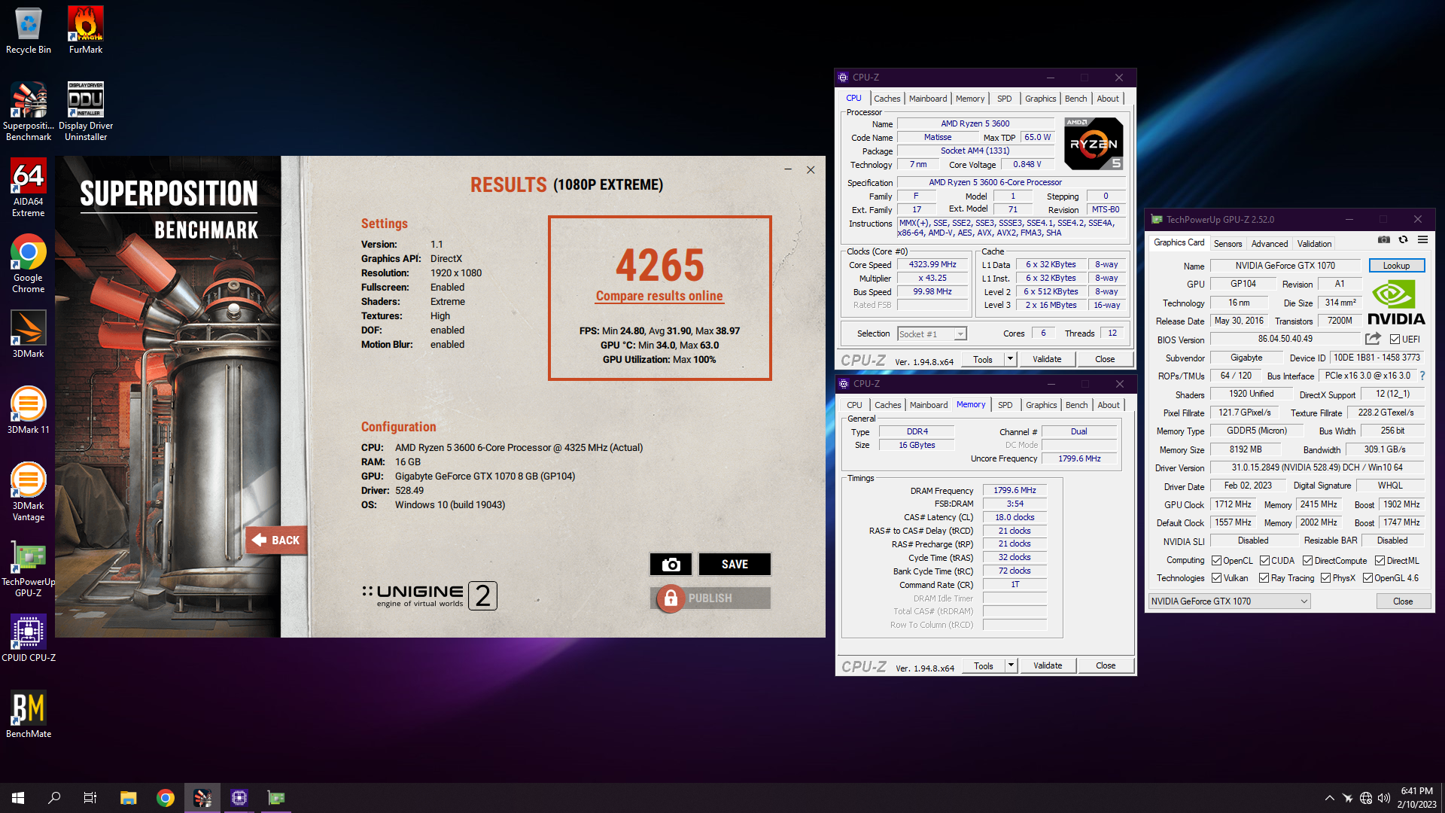
Task: Click Validate button in upper CPU-Z
Action: (x=1047, y=359)
